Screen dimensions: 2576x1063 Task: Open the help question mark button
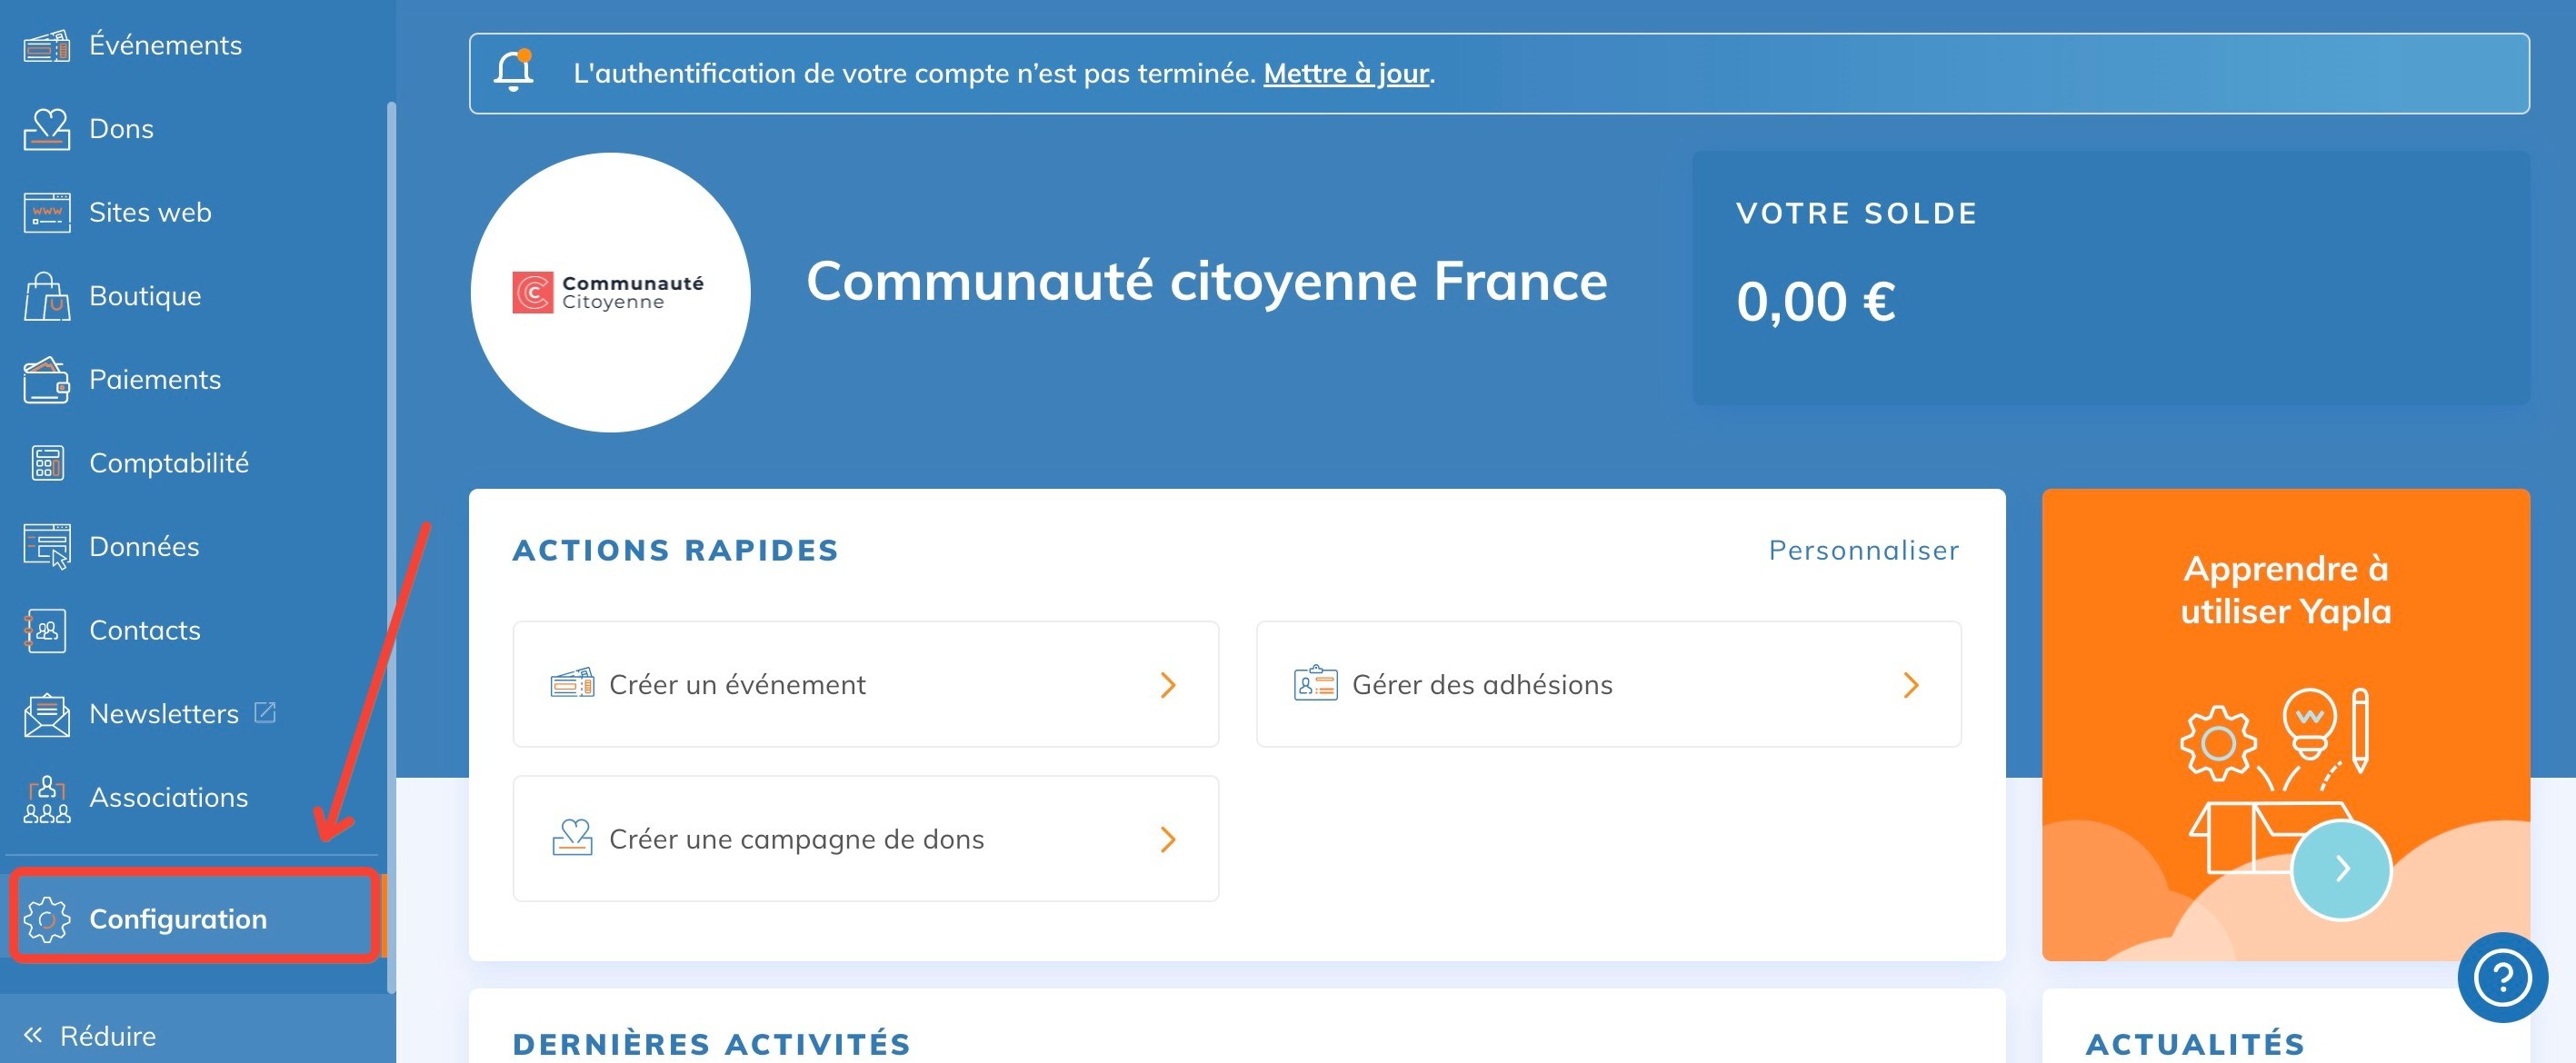[2502, 977]
